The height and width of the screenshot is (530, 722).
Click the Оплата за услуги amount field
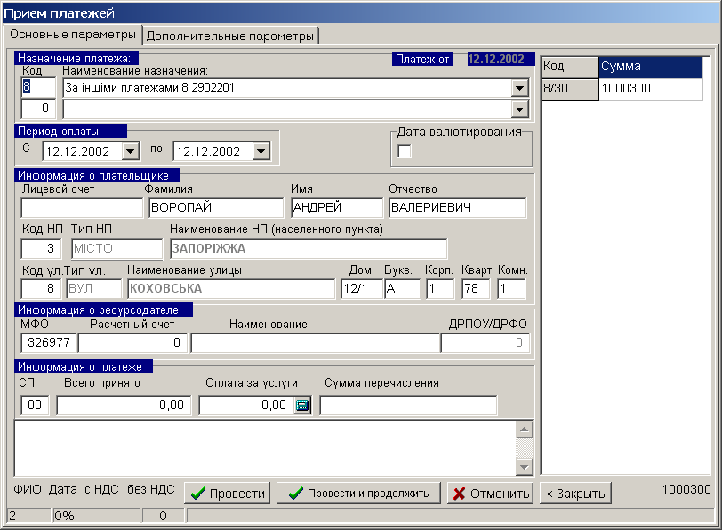(x=246, y=406)
